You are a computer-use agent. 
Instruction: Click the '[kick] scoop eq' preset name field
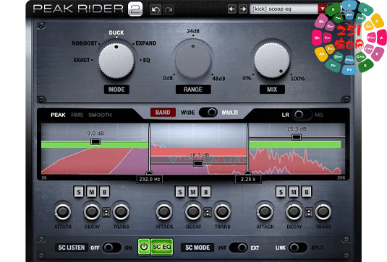point(284,9)
